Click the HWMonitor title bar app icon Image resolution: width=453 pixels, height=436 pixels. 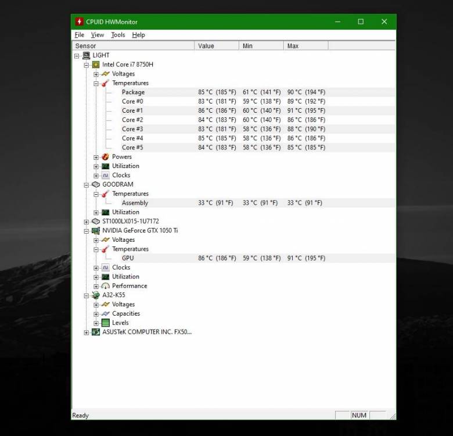[x=79, y=22]
